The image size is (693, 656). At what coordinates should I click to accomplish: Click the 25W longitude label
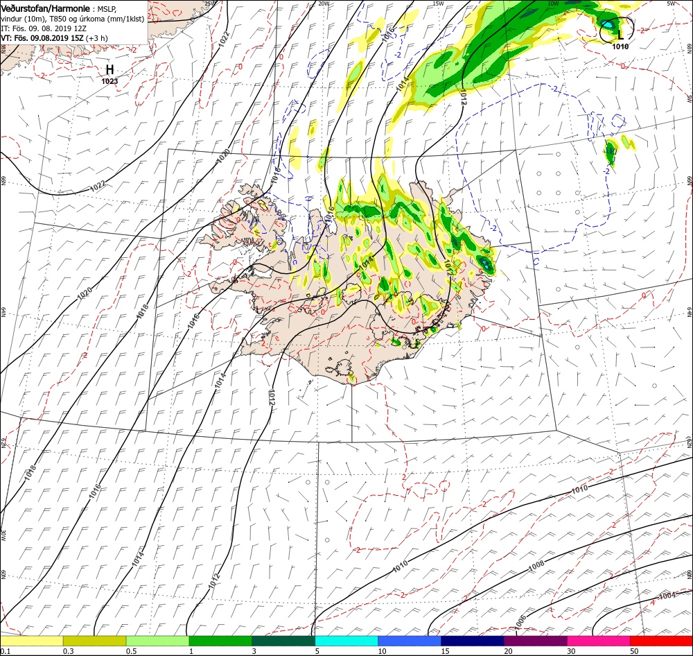click(x=210, y=3)
